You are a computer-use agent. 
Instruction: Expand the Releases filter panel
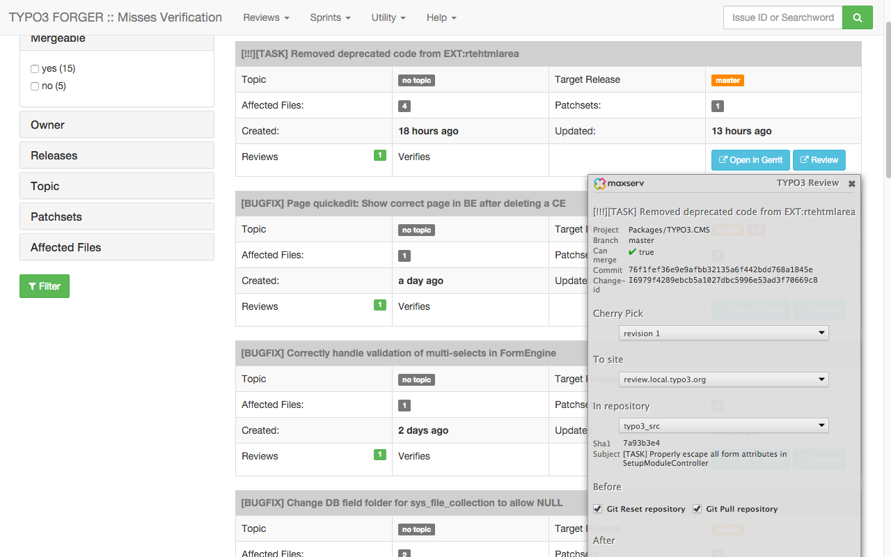pos(117,155)
